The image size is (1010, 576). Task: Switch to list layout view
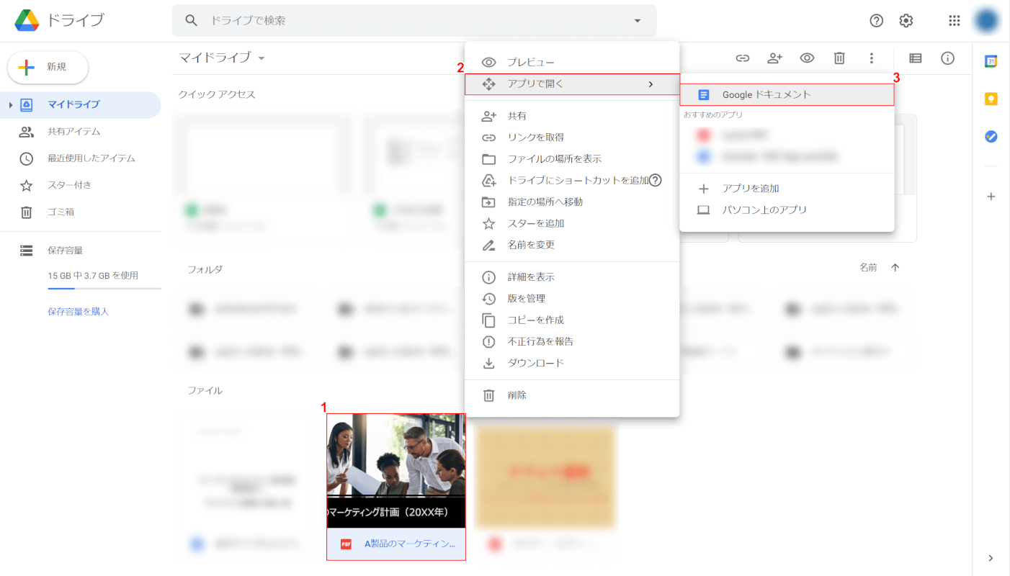pyautogui.click(x=915, y=58)
